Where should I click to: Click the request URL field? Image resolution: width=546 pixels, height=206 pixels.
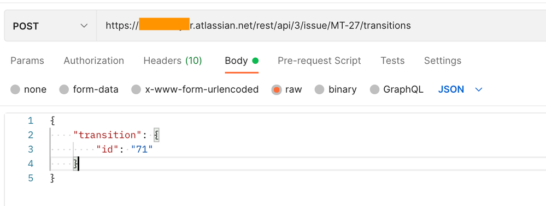[x=321, y=26]
